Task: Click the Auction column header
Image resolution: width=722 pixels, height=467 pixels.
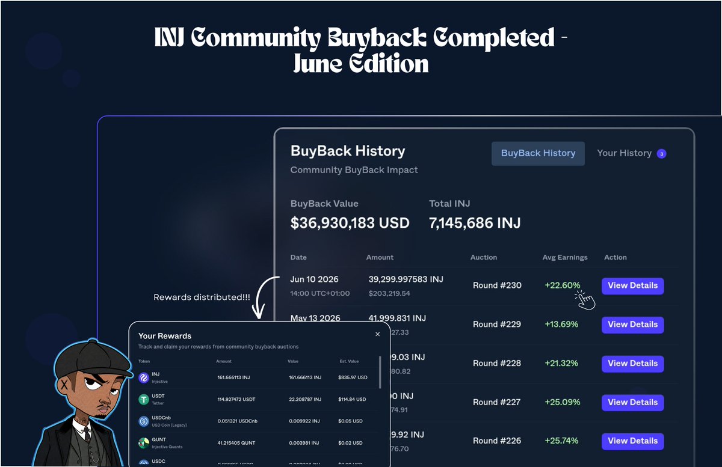Action: [484, 257]
